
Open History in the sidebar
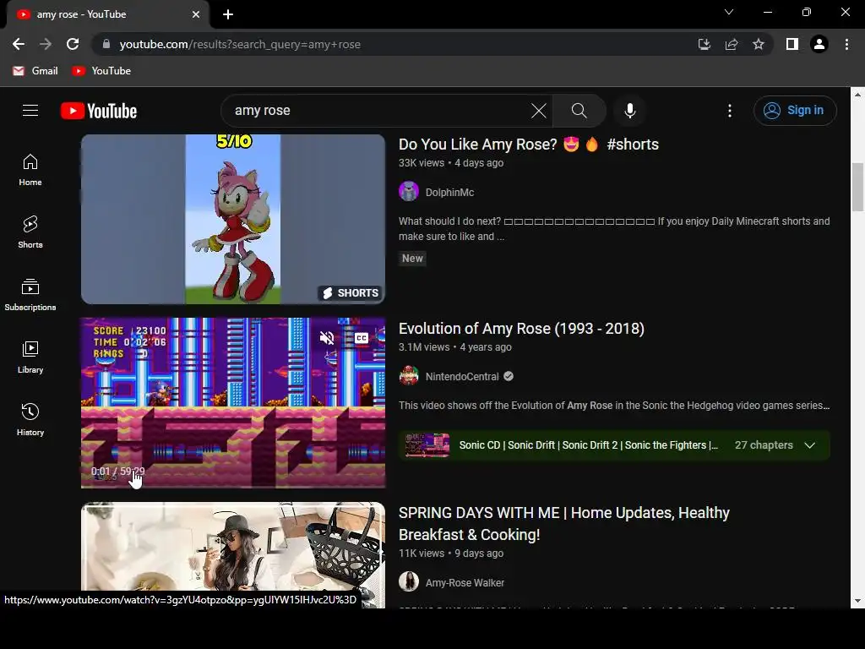(x=30, y=420)
